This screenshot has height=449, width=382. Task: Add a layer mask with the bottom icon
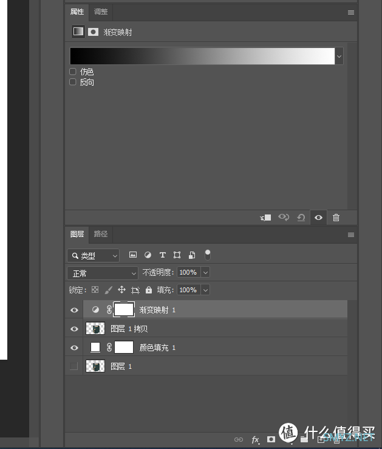pyautogui.click(x=271, y=439)
